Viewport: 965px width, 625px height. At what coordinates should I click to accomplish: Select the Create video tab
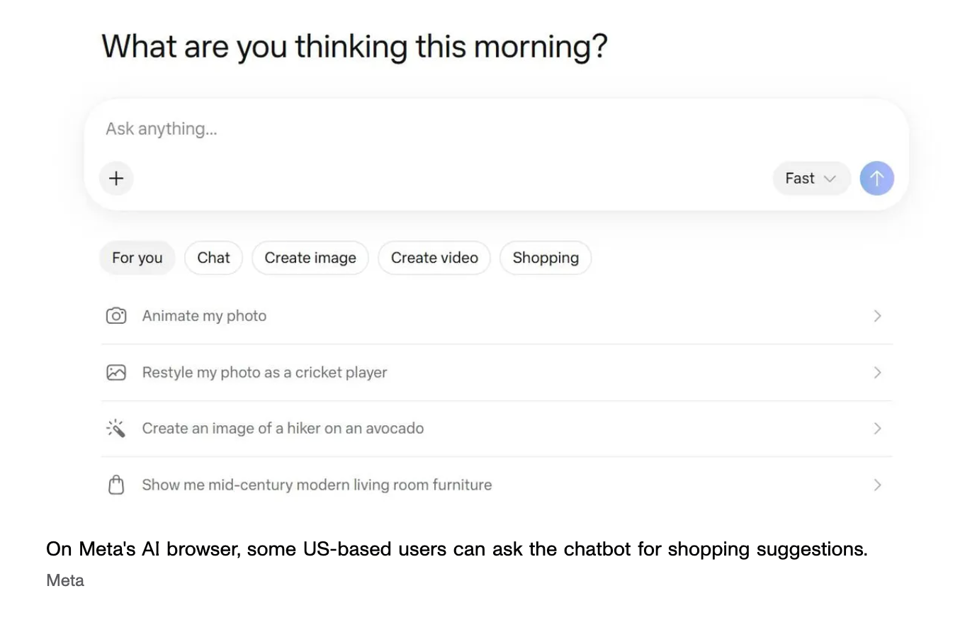[x=434, y=258]
